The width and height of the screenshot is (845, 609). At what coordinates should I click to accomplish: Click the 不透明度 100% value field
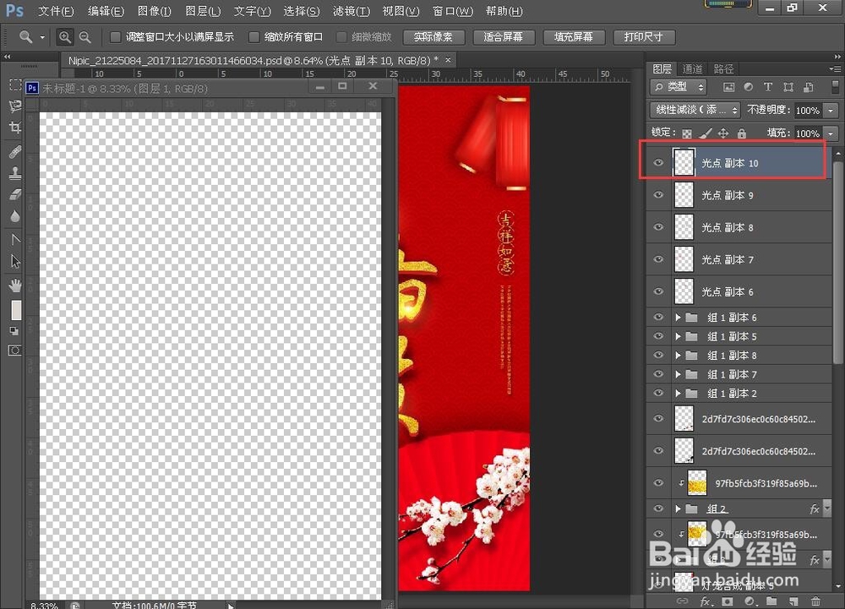click(x=807, y=111)
